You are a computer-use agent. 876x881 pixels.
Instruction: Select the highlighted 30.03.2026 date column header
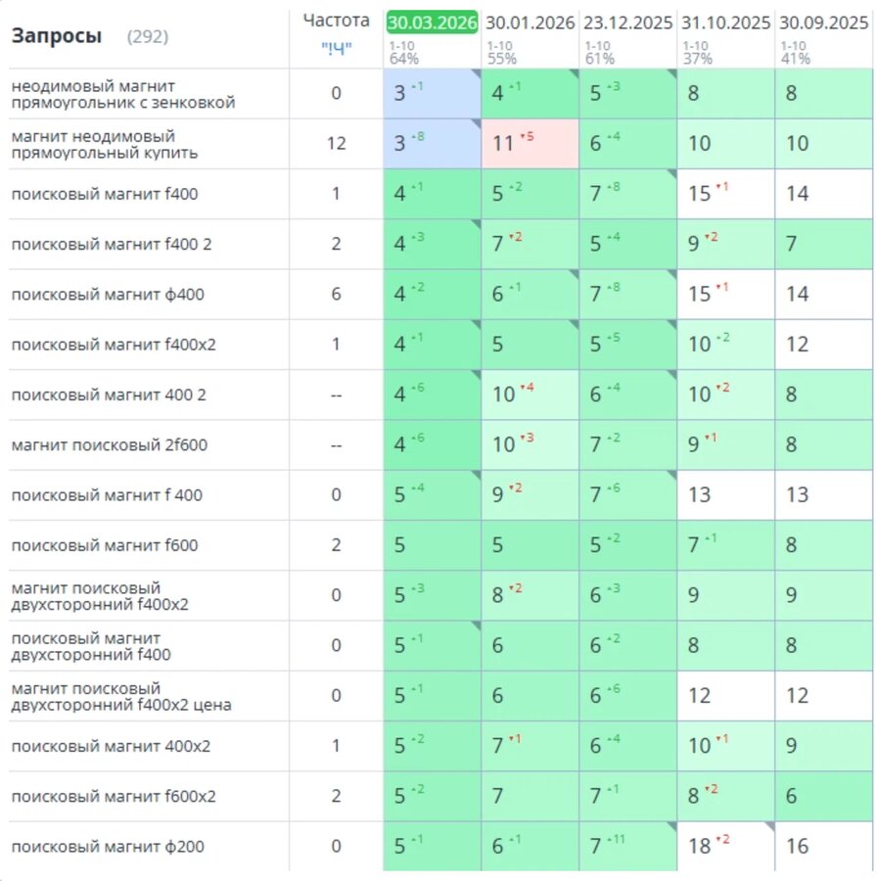coord(432,23)
